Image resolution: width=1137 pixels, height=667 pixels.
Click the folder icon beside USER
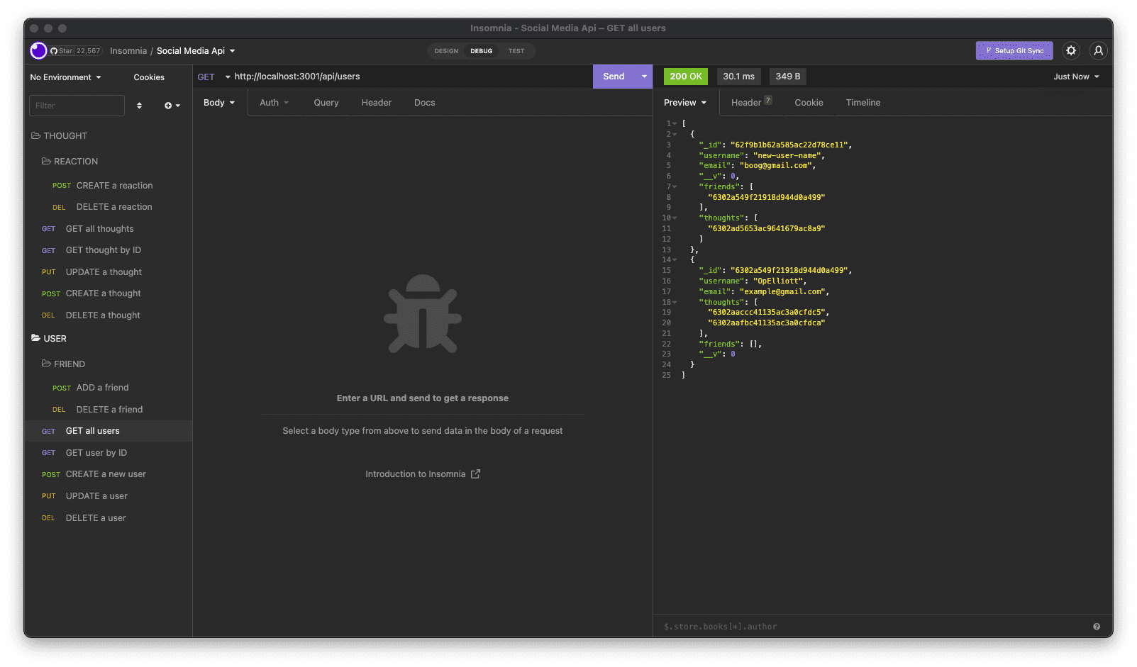pyautogui.click(x=35, y=338)
